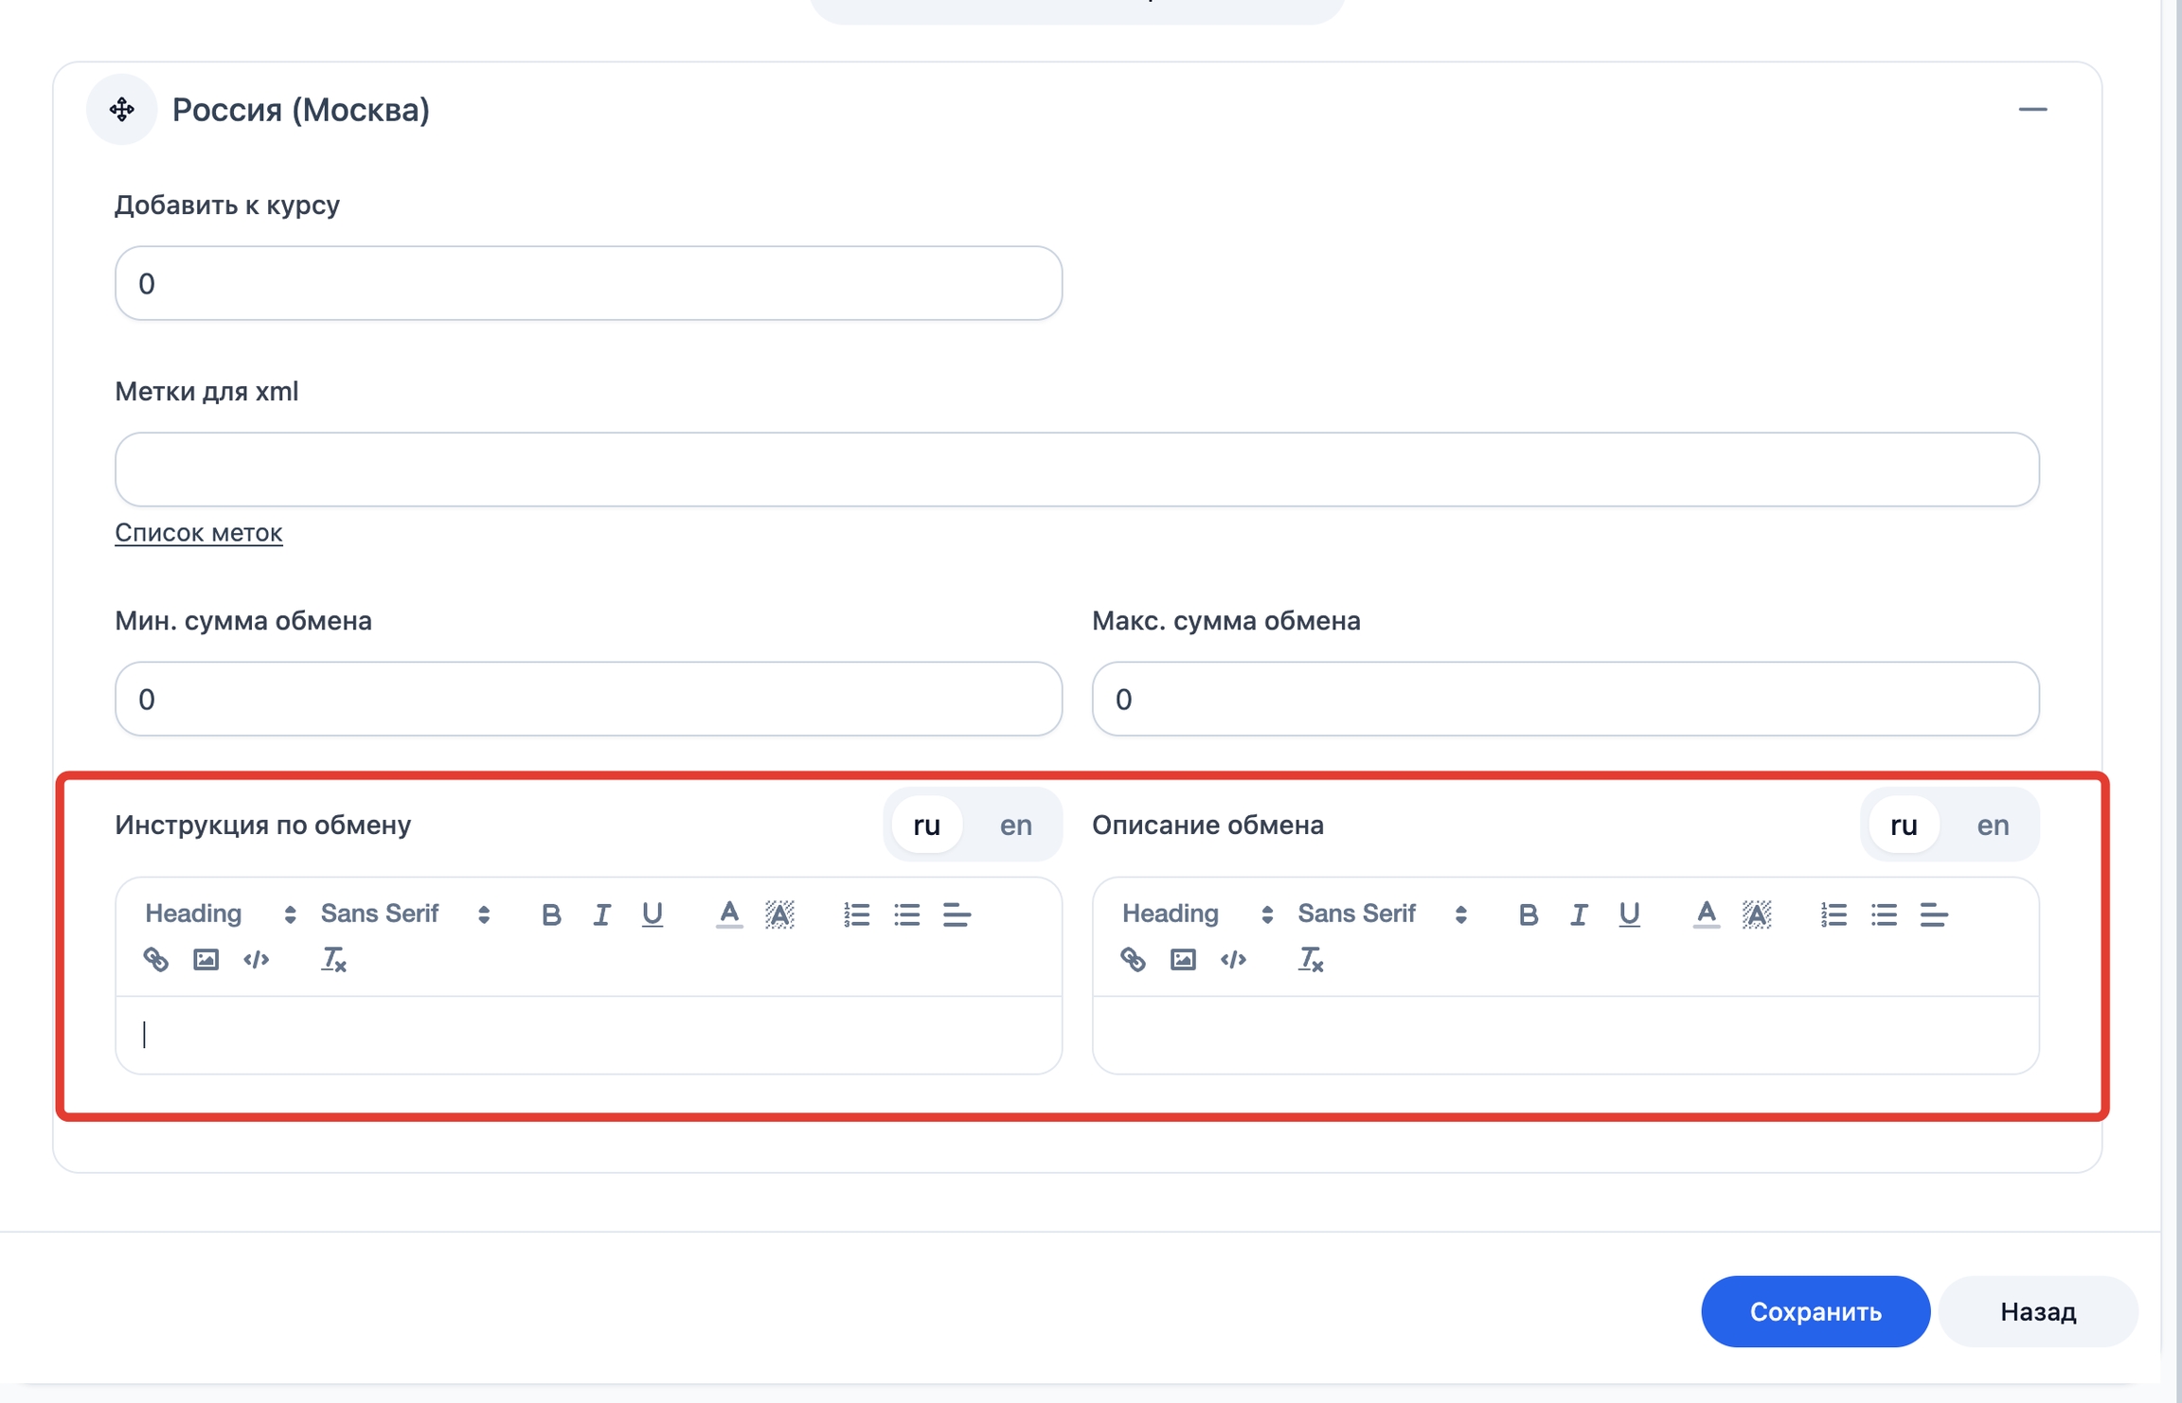The image size is (2182, 1403).
Task: Apply bullet list in description editor
Action: 1884,915
